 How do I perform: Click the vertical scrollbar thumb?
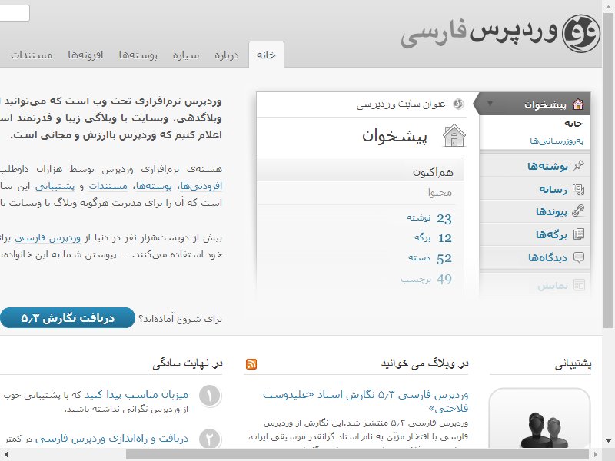tap(608, 170)
